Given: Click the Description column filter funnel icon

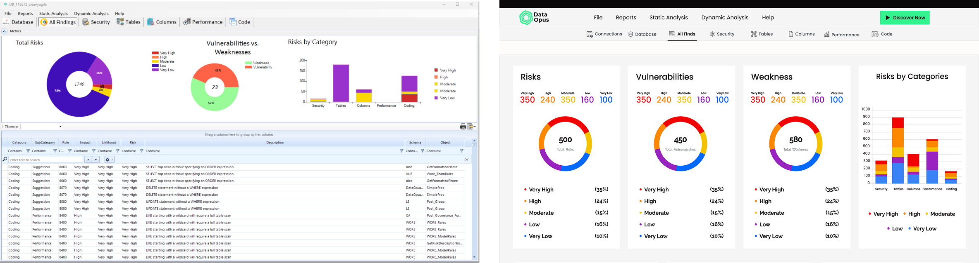Looking at the screenshot, I should pyautogui.click(x=401, y=151).
